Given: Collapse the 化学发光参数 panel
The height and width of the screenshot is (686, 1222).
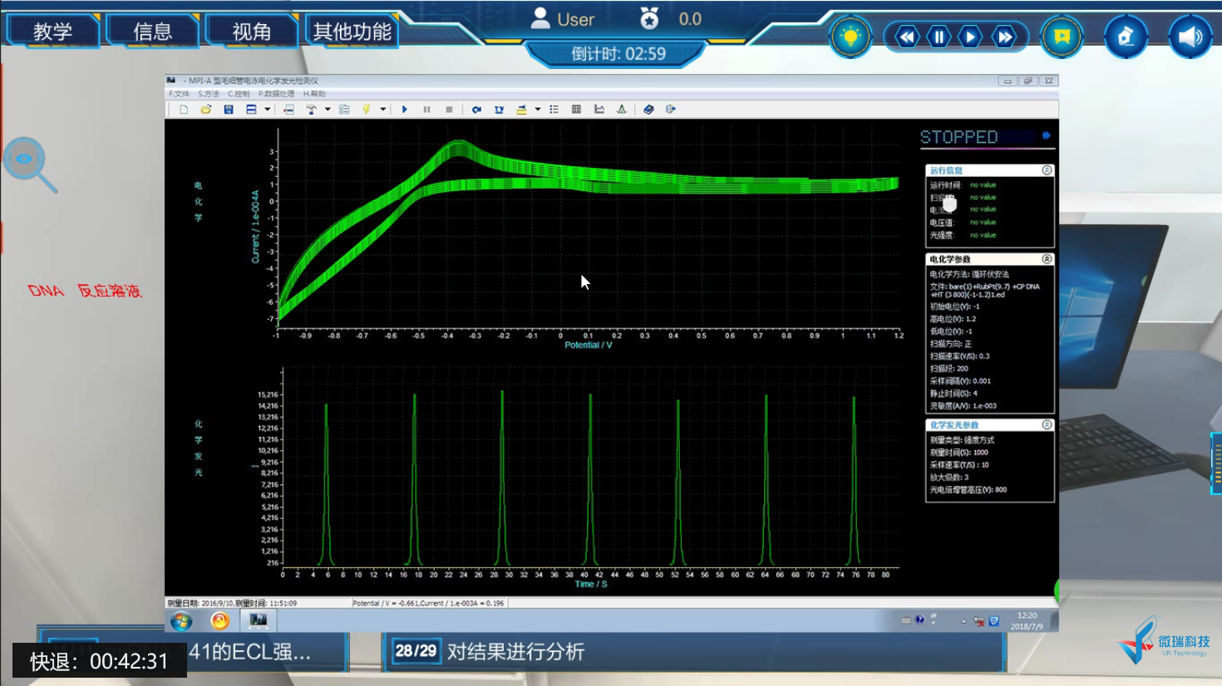Looking at the screenshot, I should coord(1047,425).
